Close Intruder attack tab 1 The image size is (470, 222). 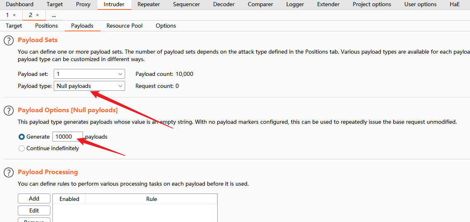click(x=14, y=15)
